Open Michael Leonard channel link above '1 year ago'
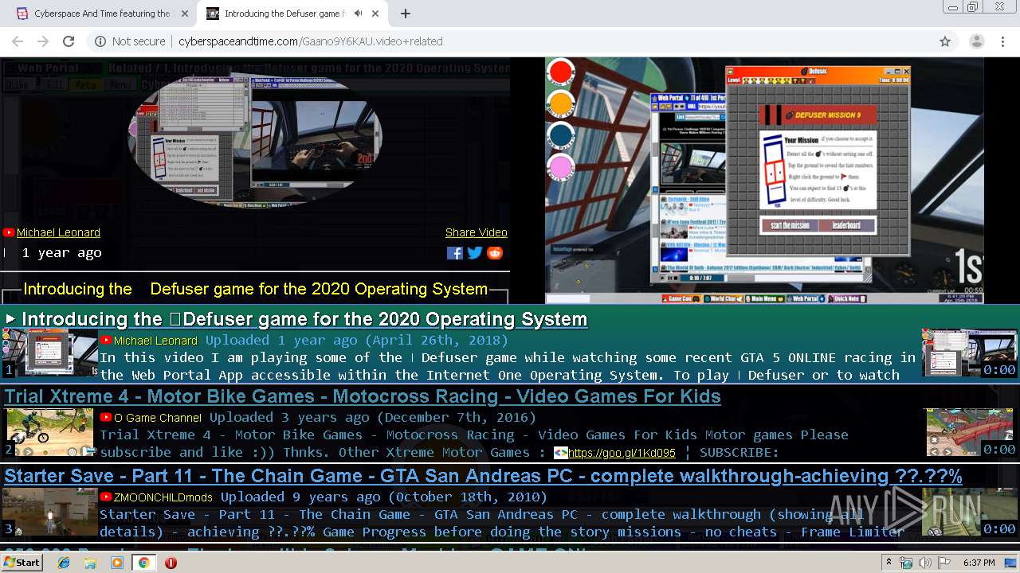Screen dimensions: 1020x573 coord(58,232)
